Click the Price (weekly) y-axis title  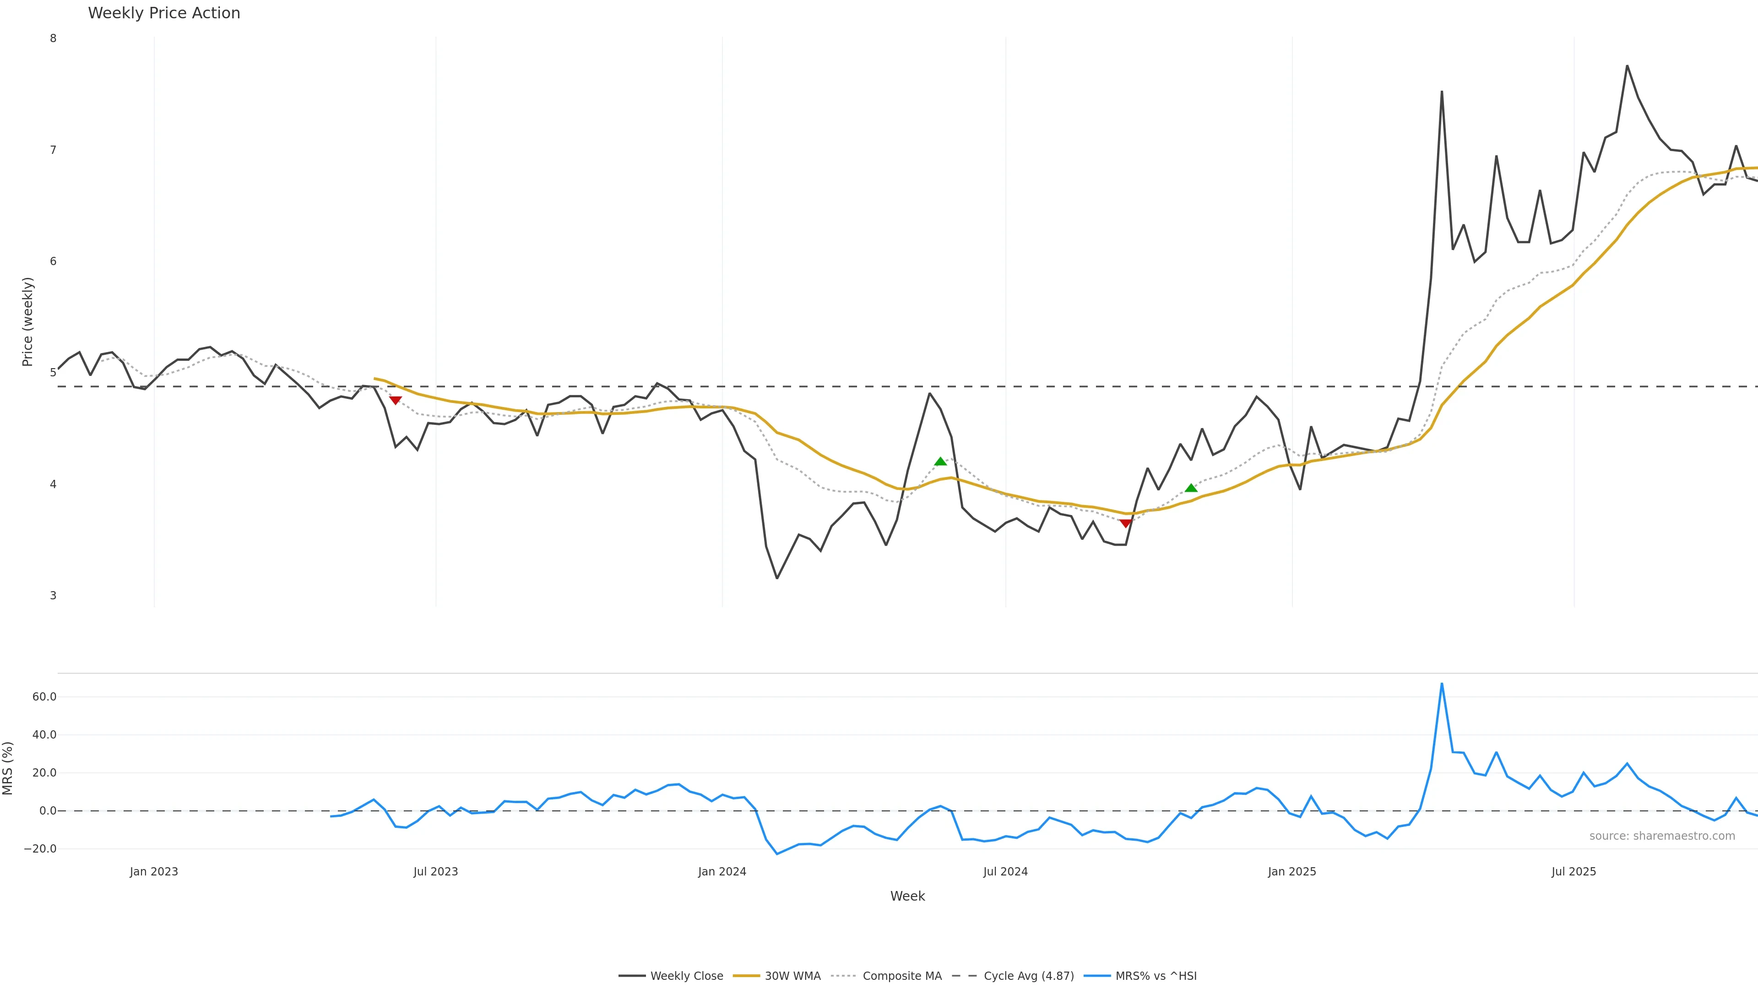[x=27, y=321]
